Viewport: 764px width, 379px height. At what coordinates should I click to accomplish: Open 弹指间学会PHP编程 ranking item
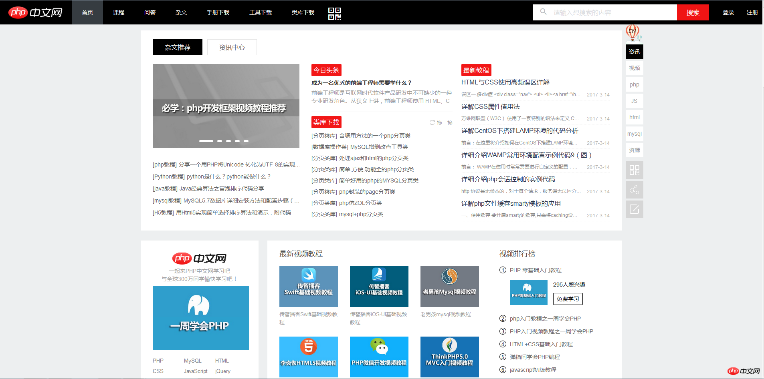click(x=535, y=357)
